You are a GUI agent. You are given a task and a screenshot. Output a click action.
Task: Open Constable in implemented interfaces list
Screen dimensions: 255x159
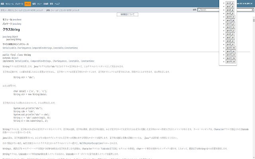coord(58,48)
